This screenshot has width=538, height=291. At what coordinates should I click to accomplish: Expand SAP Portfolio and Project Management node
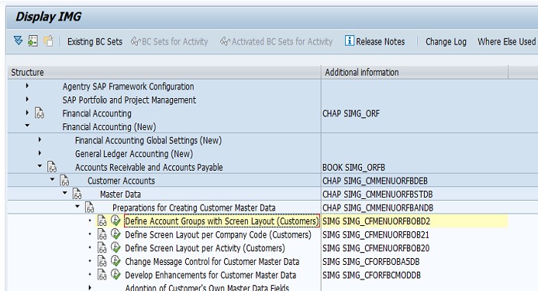(27, 100)
